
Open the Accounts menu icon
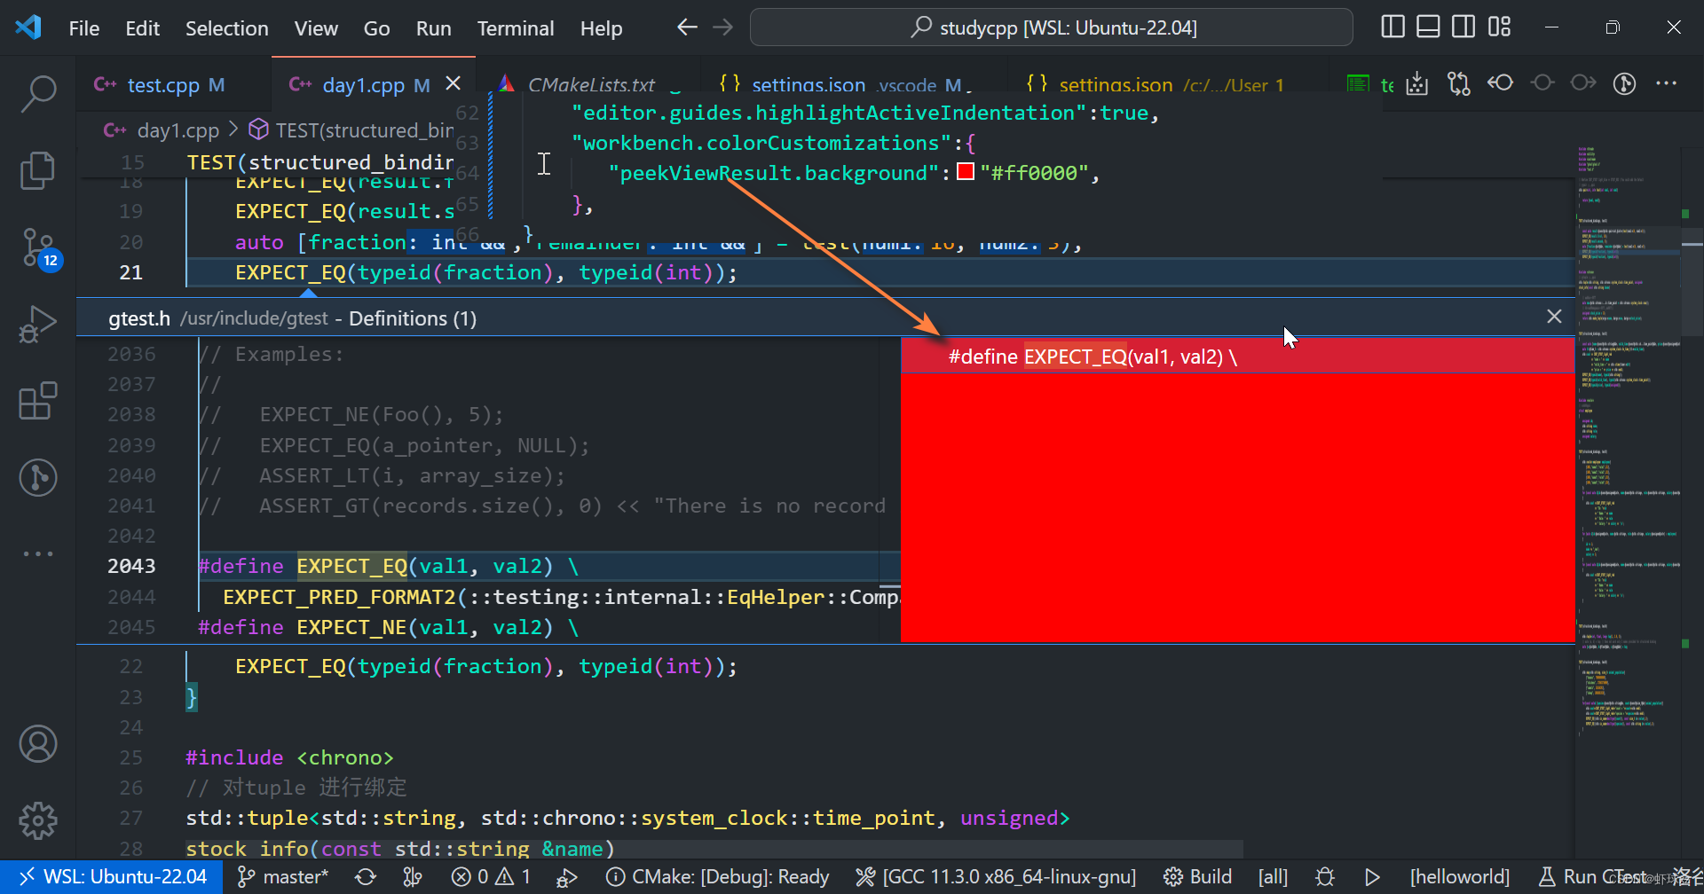[38, 744]
